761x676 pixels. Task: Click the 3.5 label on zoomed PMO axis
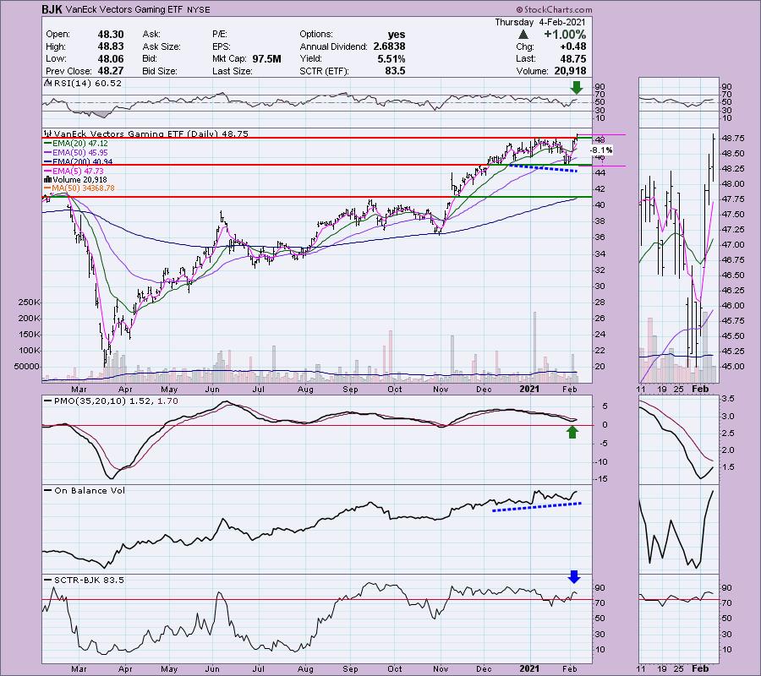click(728, 399)
